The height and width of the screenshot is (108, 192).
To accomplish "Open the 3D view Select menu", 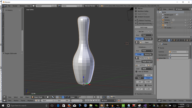I will [16, 97].
